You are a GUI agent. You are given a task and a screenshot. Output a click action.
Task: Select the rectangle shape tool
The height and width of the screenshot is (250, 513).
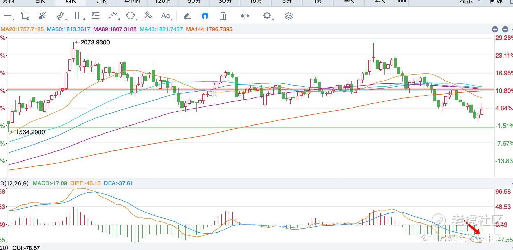25,16
